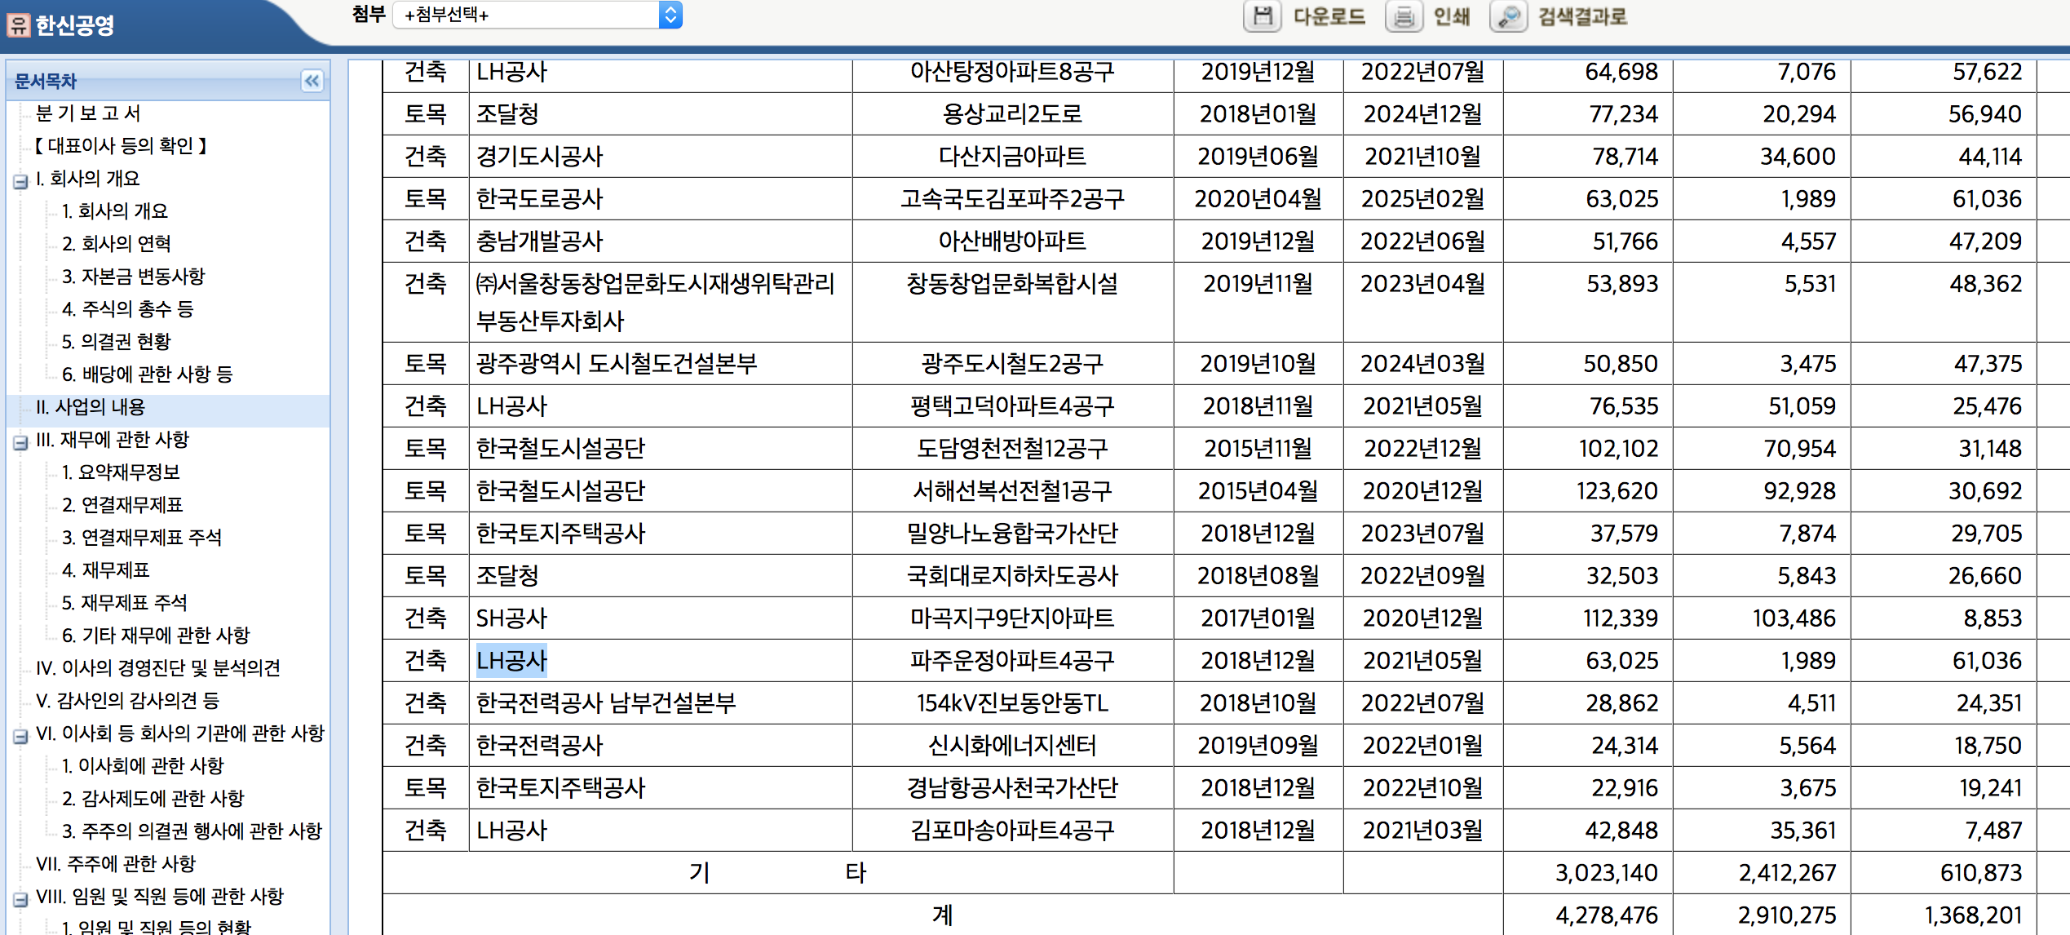Click 김포마송아파트4공구 cell
Screen dimensions: 2070x935
(1012, 831)
